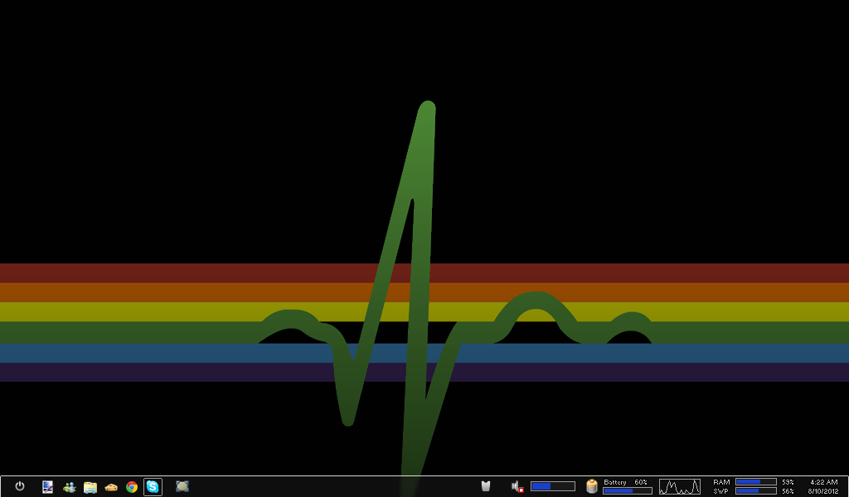Click the 4:22 AM clock
849x497 pixels.
coord(824,482)
